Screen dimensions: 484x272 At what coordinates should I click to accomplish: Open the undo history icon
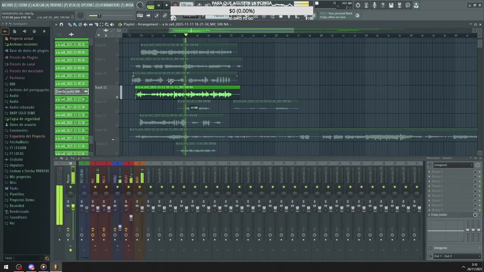point(358,5)
